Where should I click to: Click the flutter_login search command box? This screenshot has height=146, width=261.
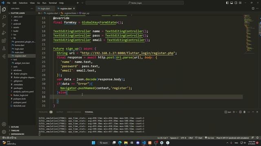[x=135, y=3]
